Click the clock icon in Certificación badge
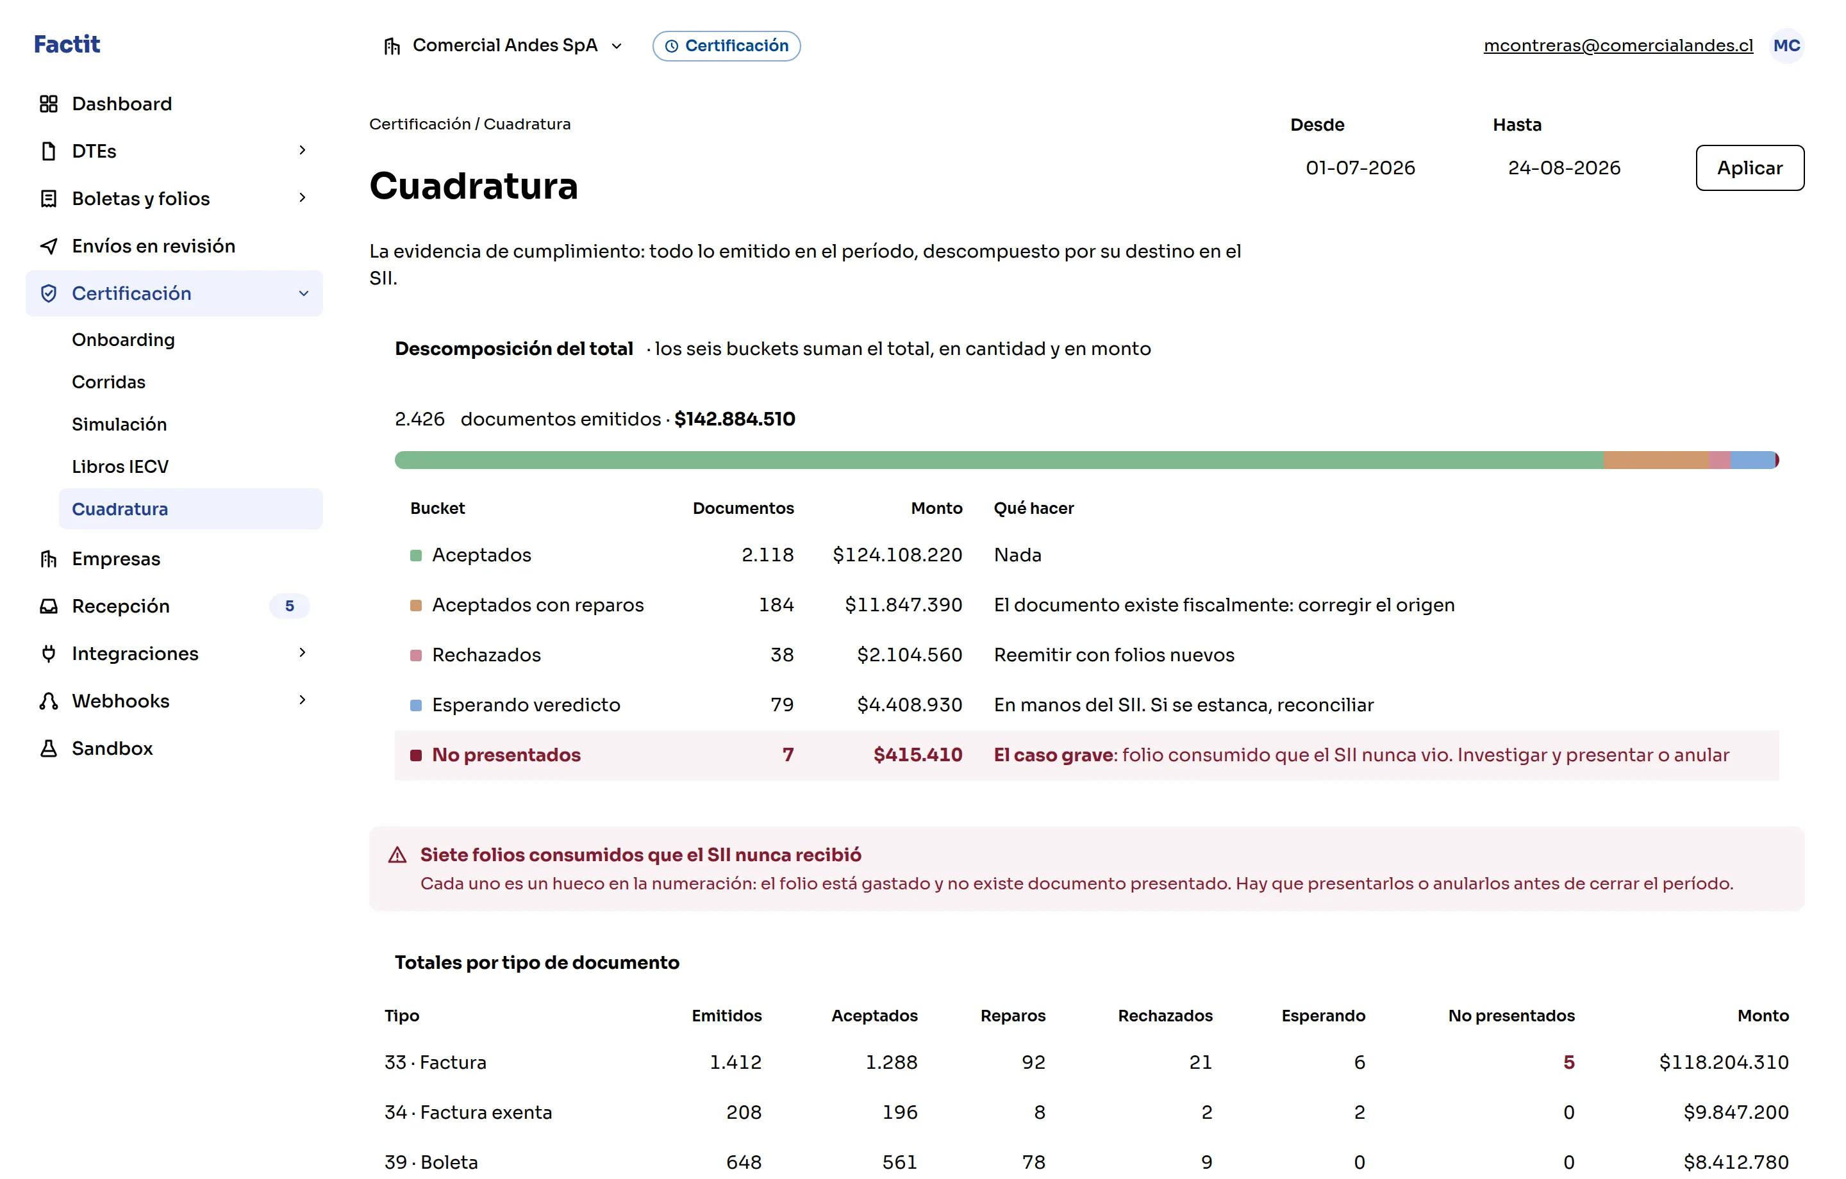Viewport: 1846px width, 1179px height. [672, 46]
